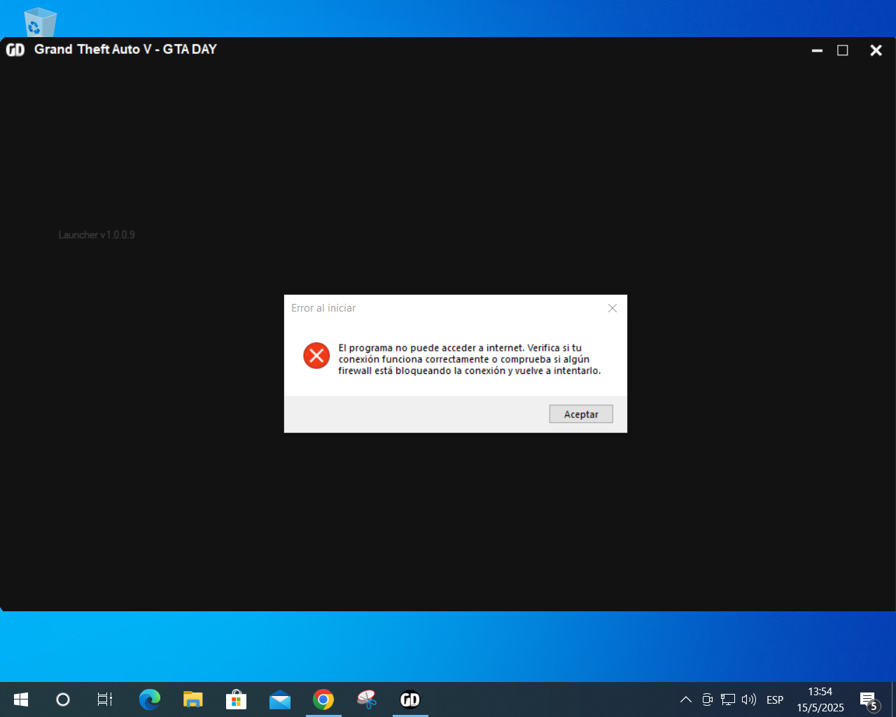The width and height of the screenshot is (896, 717).
Task: Click the red error icon in dialog
Action: point(316,356)
